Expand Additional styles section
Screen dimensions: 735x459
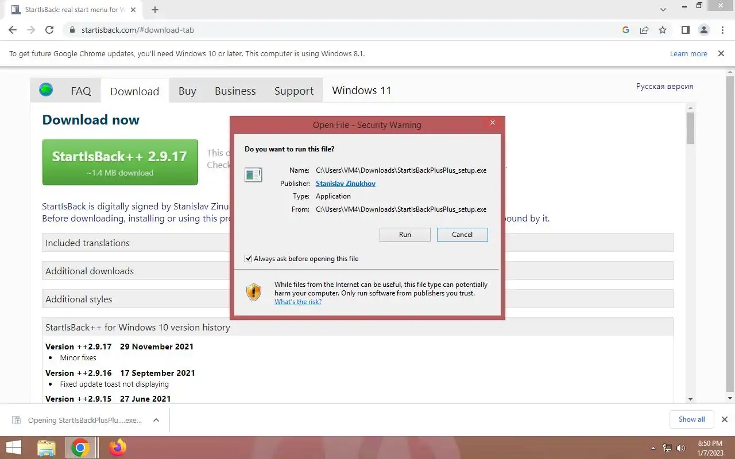point(358,299)
